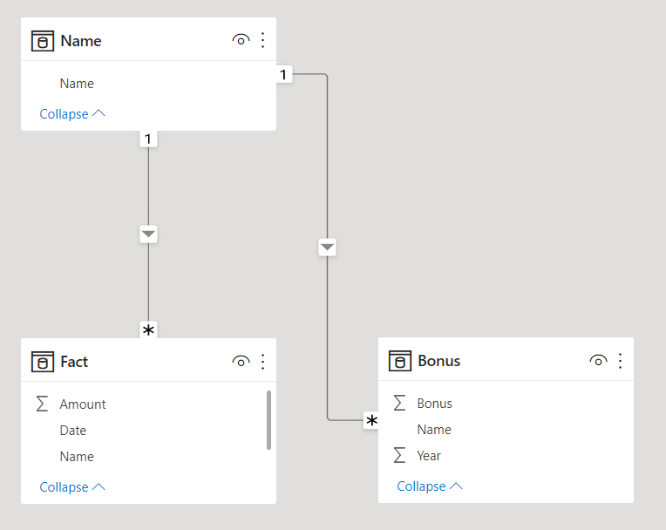
Task: Open more options menu for Name table
Action: click(263, 40)
